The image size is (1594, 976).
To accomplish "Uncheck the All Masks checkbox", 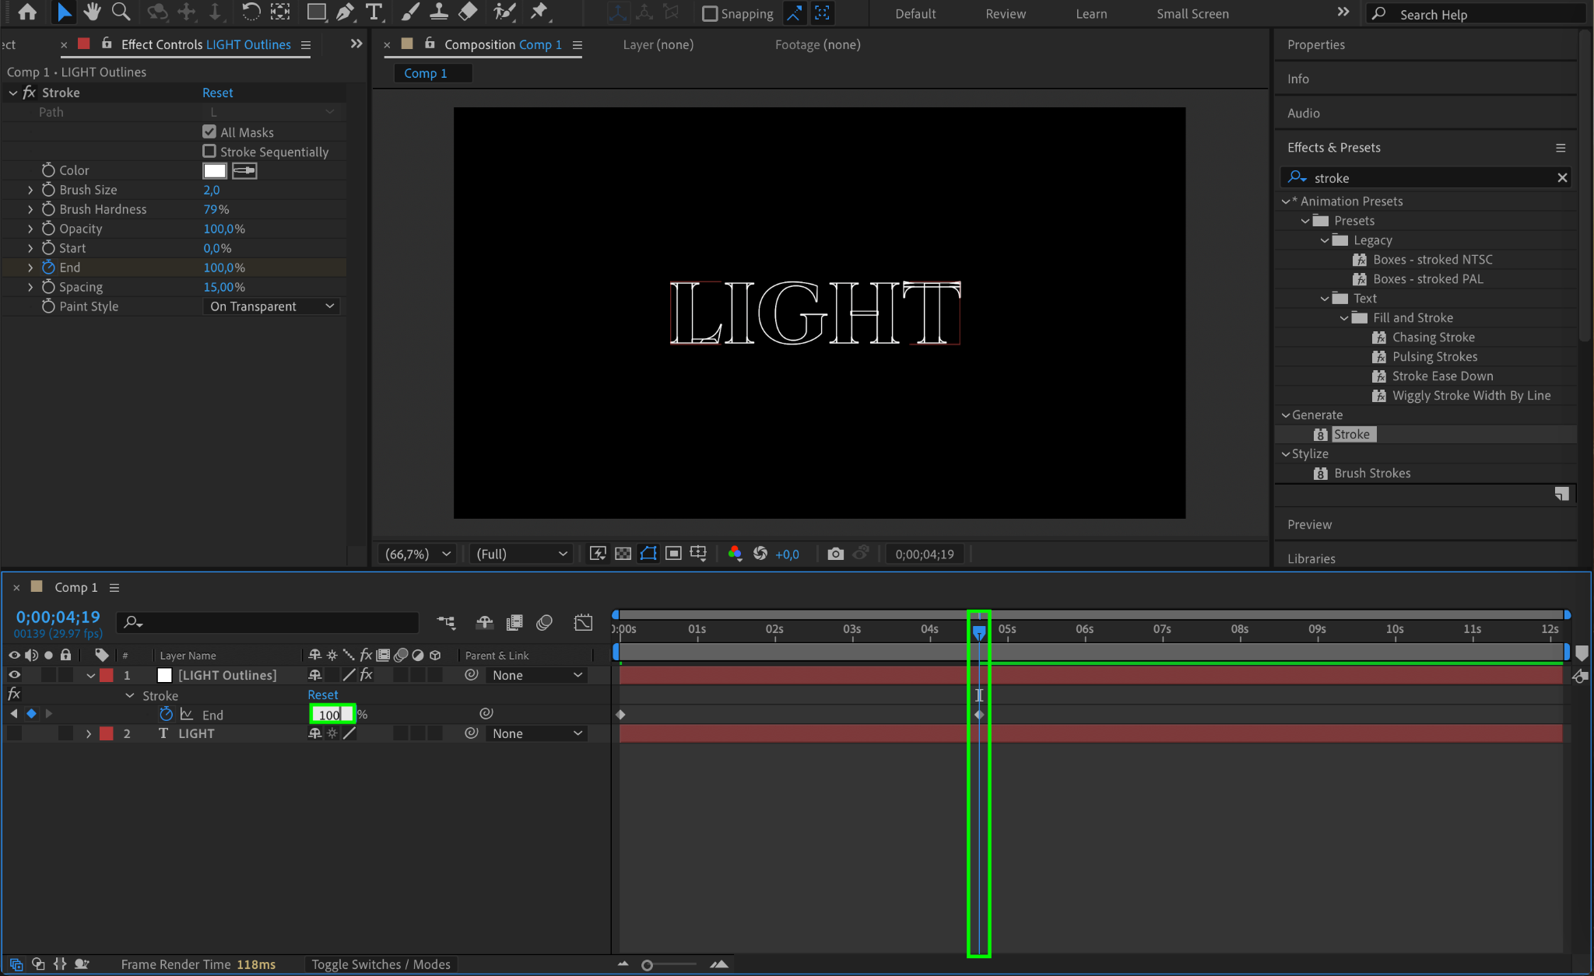I will (x=209, y=131).
